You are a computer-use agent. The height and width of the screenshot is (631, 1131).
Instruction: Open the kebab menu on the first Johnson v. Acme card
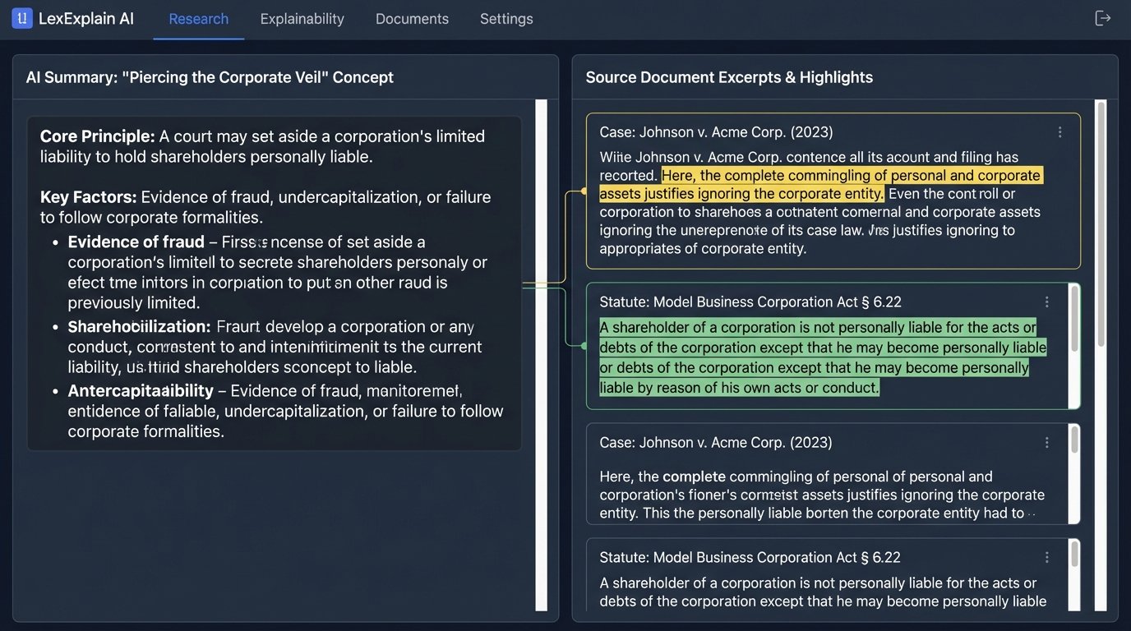click(1059, 131)
